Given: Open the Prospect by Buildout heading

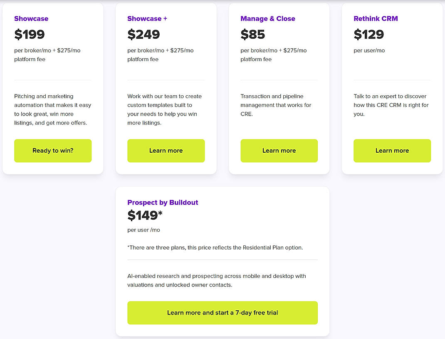Looking at the screenshot, I should coord(163,203).
